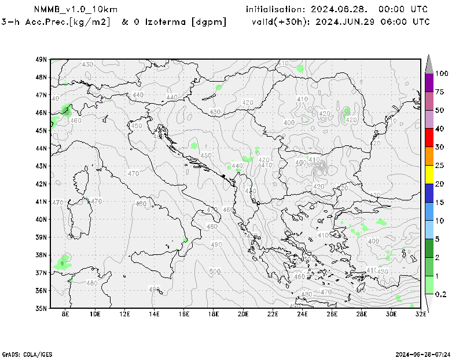The width and height of the screenshot is (463, 358).
Task: Select the initialisation date and time text
Action: 337,9
